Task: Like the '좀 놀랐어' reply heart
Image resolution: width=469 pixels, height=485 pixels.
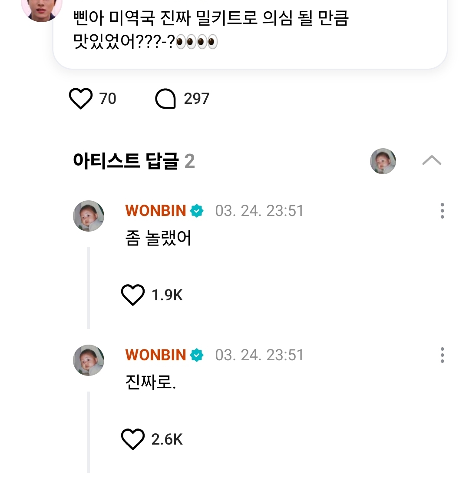Action: 132,296
